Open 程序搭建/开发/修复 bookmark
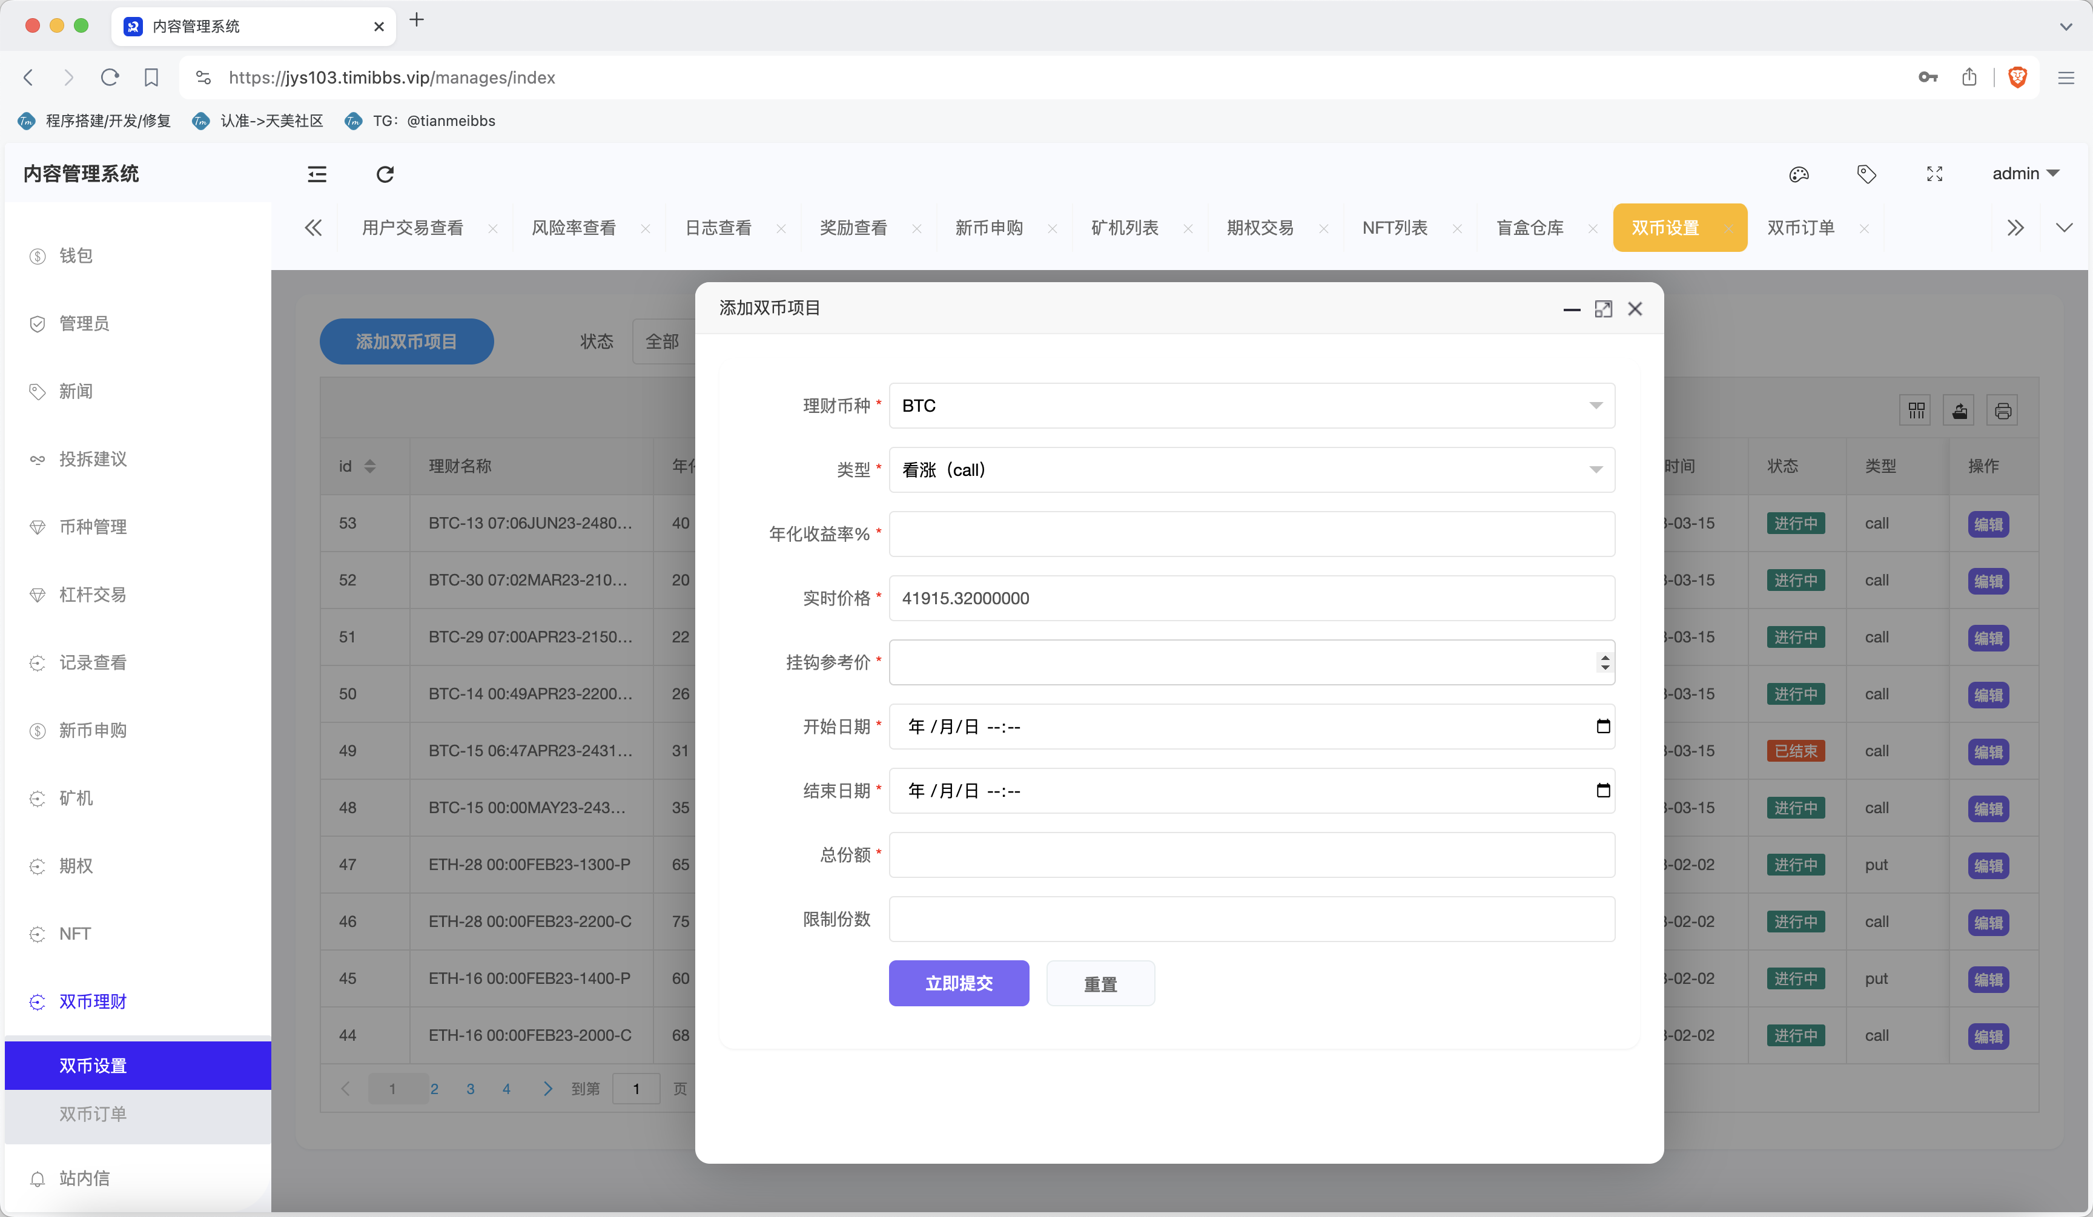Screen dimensions: 2093x1217 94,121
